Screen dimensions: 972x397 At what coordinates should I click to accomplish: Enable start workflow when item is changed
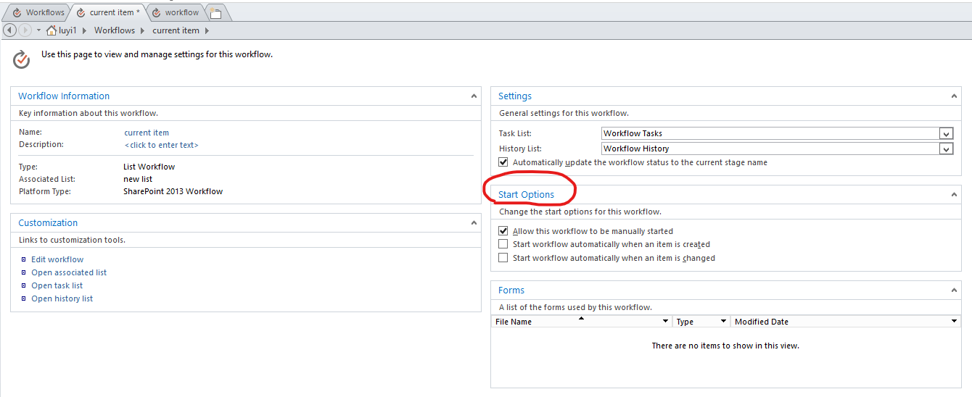pyautogui.click(x=503, y=258)
